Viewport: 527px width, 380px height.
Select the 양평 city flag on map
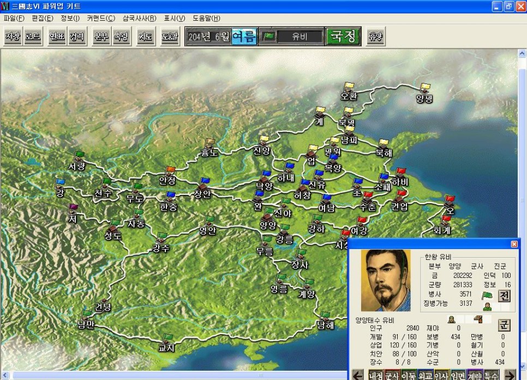click(x=425, y=88)
